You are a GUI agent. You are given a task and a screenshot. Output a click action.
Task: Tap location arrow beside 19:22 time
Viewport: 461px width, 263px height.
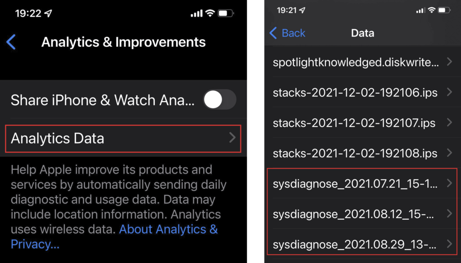pyautogui.click(x=47, y=13)
